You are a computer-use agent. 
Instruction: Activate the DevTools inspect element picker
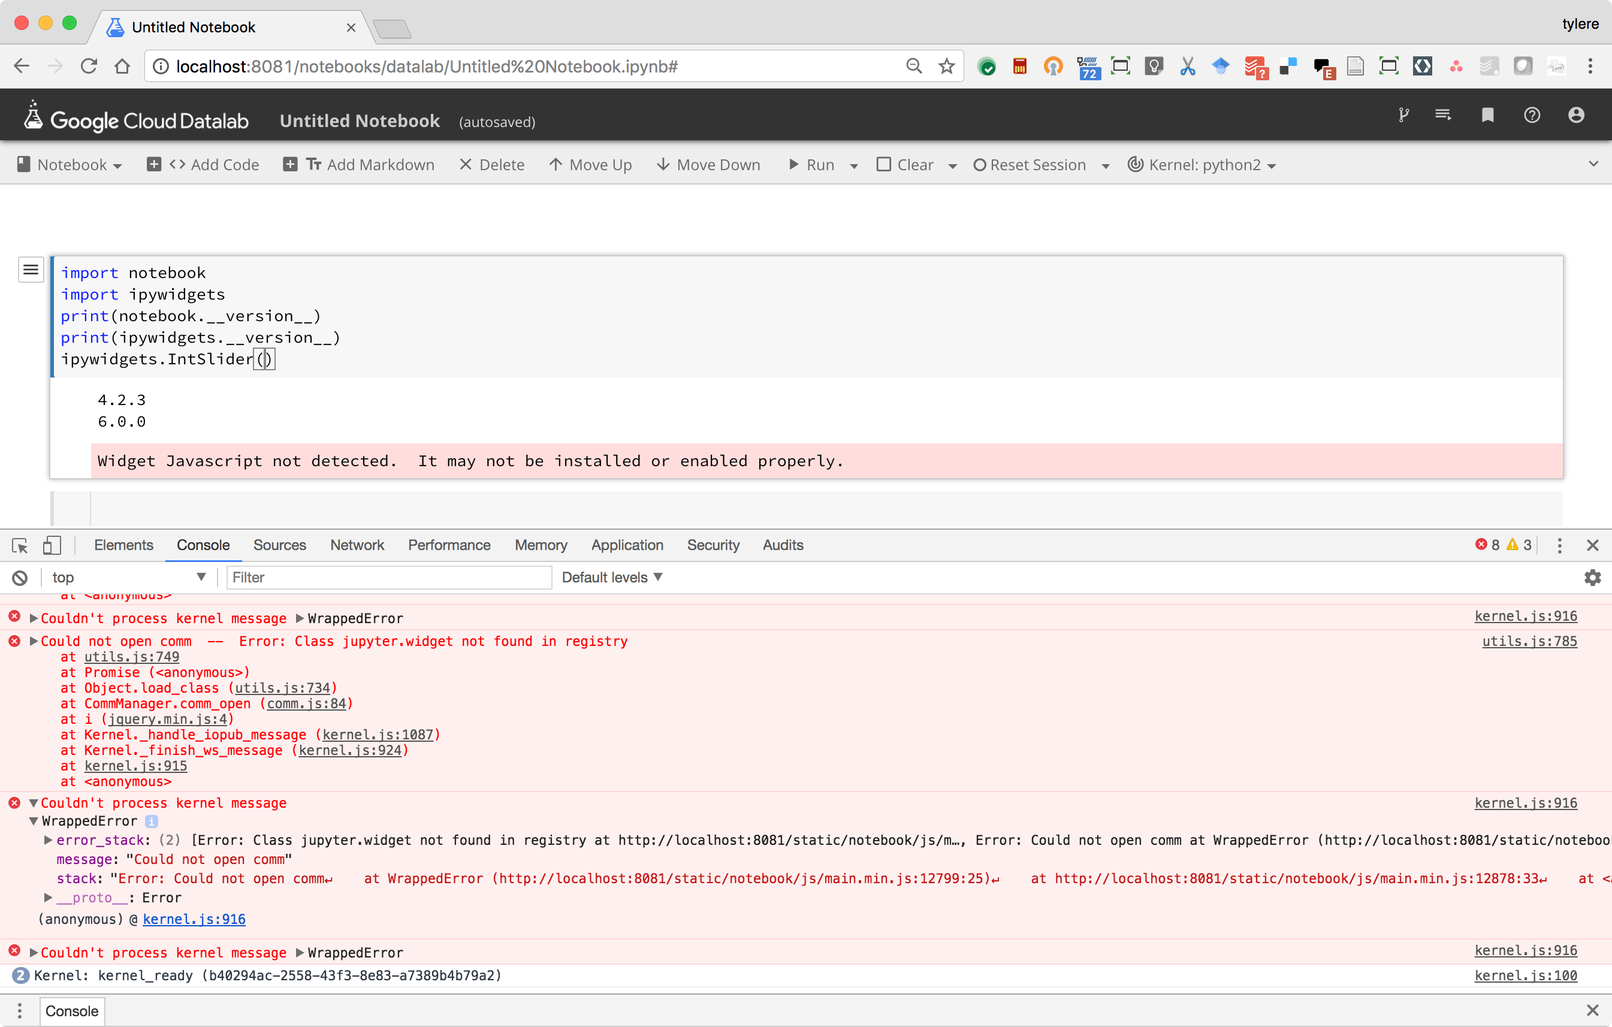tap(20, 546)
